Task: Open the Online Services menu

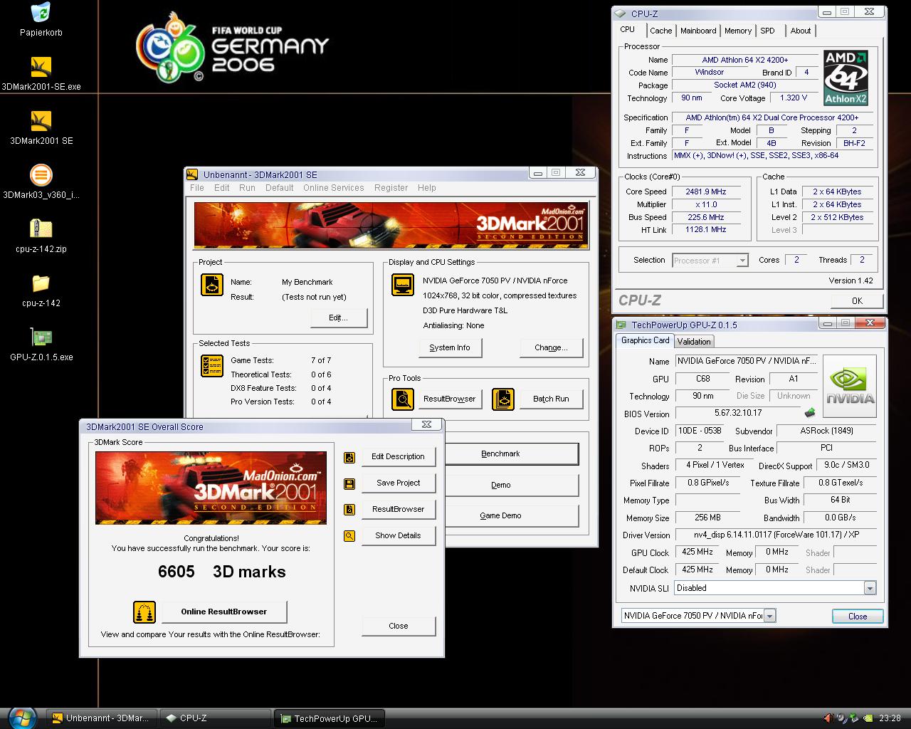Action: 334,188
